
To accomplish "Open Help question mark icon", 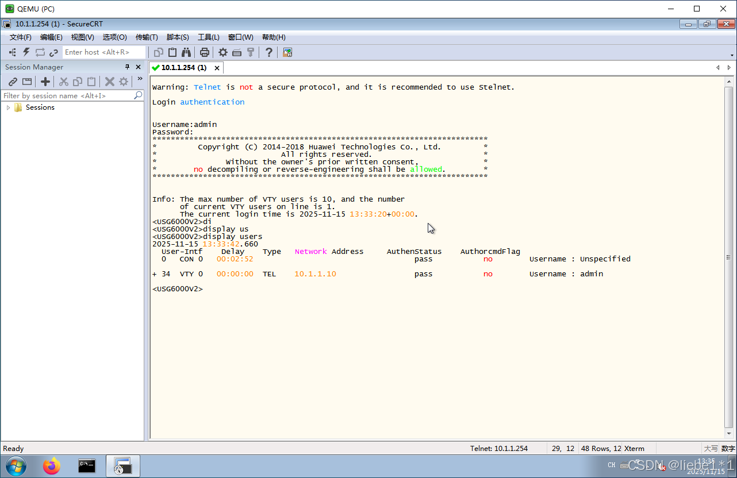I will pyautogui.click(x=268, y=52).
